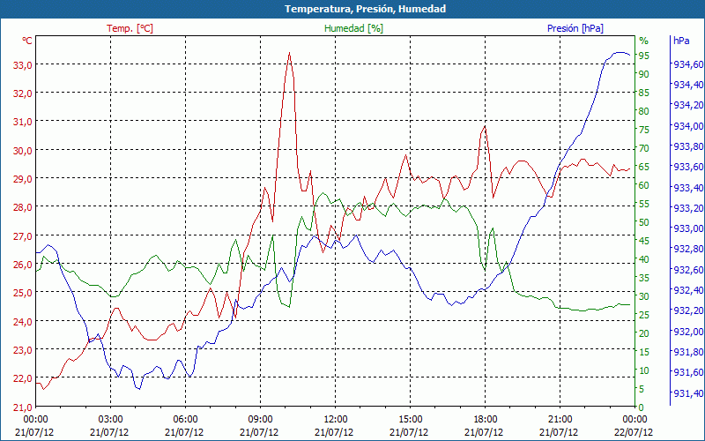The height and width of the screenshot is (441, 705).
Task: Click the "09:00" time axis label
Action: pyautogui.click(x=260, y=420)
